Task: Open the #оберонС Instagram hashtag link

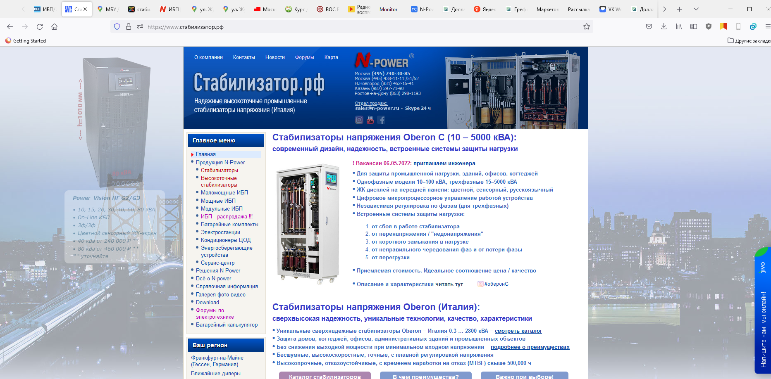Action: [493, 284]
